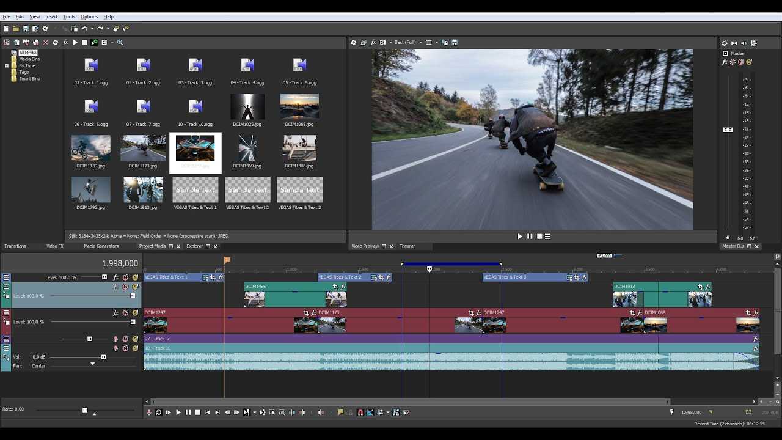Click the magnifier search icon in Project Media
782x440 pixels.
click(x=120, y=42)
